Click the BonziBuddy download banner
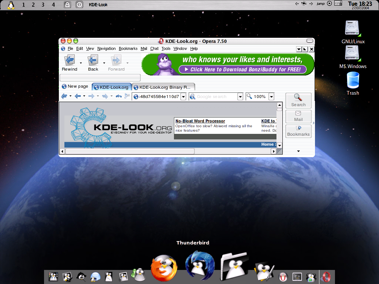 [228, 64]
